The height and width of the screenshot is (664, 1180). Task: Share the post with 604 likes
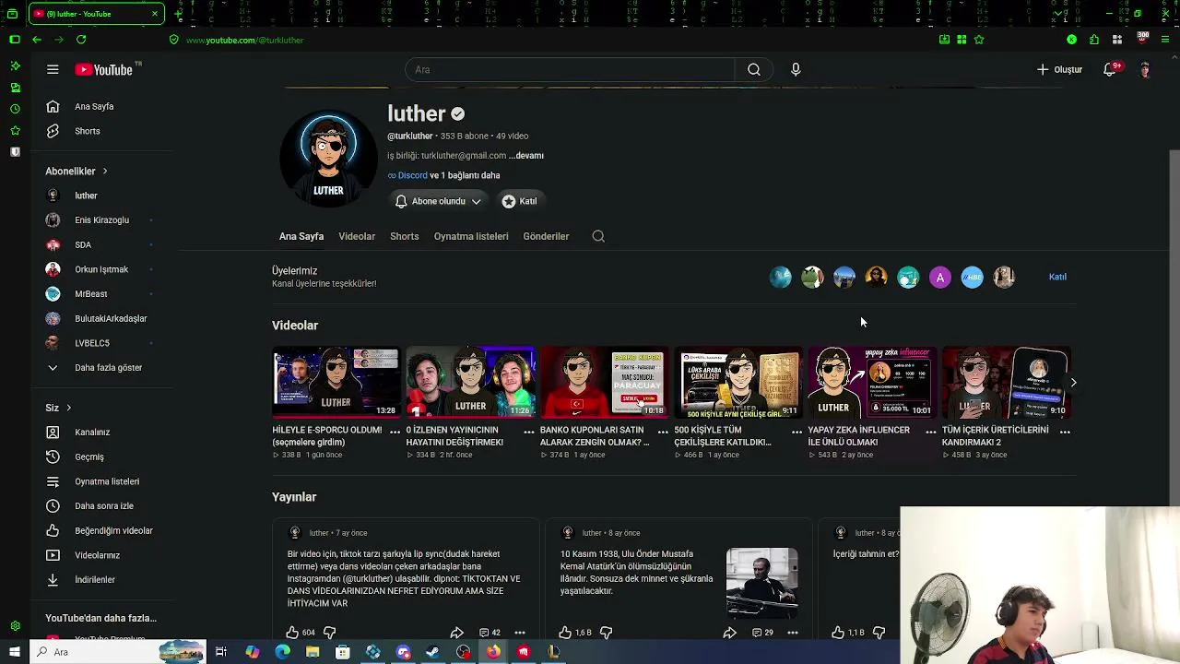[x=456, y=633]
